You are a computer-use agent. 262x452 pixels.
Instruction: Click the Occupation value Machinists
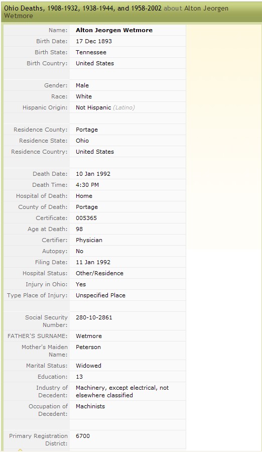coord(90,406)
